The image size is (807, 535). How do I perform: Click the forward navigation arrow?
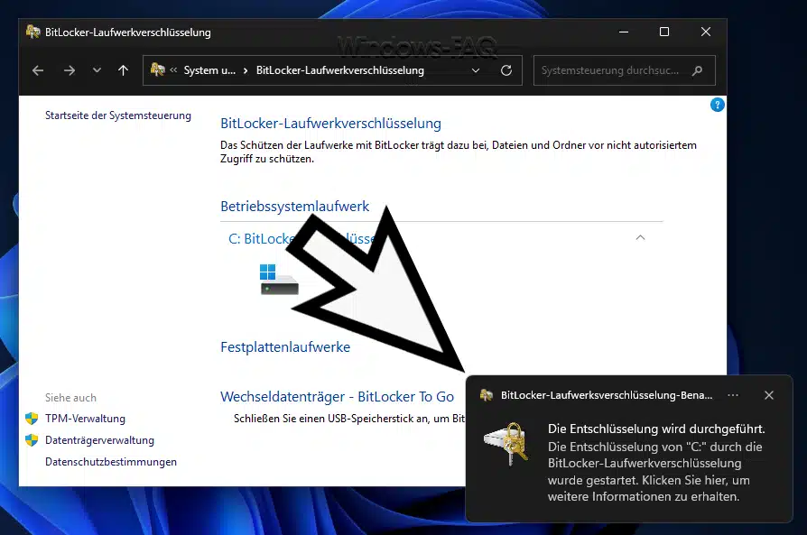pos(69,70)
